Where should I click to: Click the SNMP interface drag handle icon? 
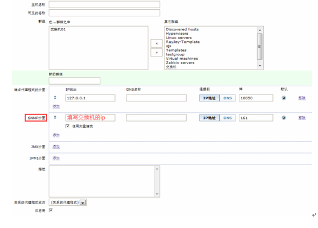point(55,117)
